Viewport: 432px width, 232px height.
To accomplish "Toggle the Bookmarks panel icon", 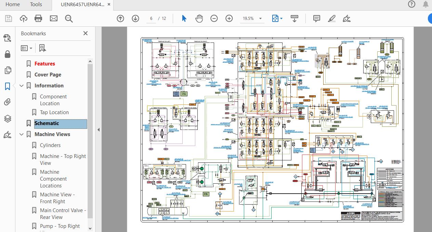I will click(7, 86).
